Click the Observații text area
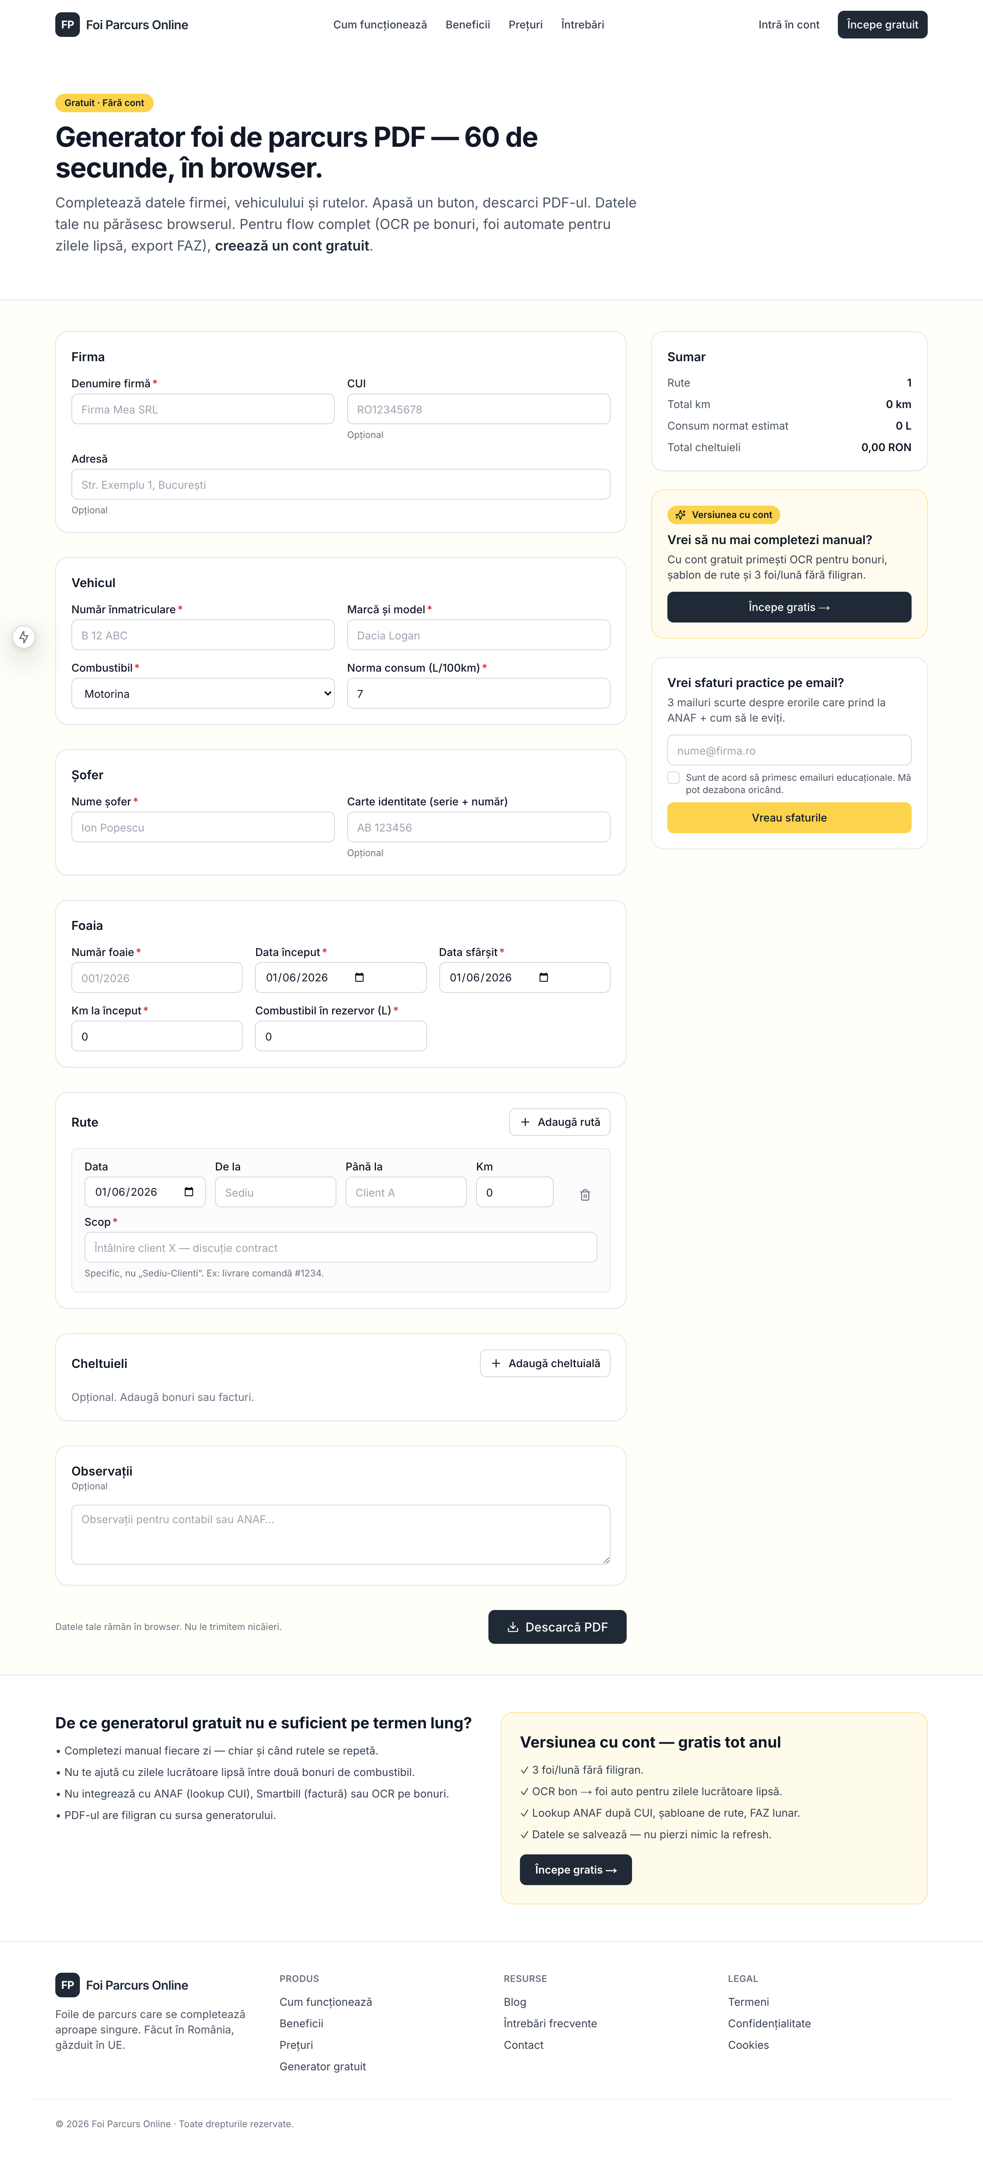The height and width of the screenshot is (2161, 983). click(340, 1534)
